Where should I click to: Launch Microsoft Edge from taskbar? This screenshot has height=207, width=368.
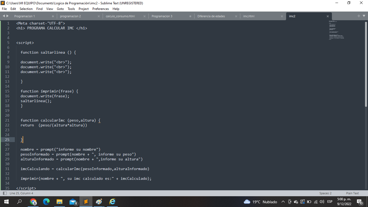pyautogui.click(x=46, y=202)
